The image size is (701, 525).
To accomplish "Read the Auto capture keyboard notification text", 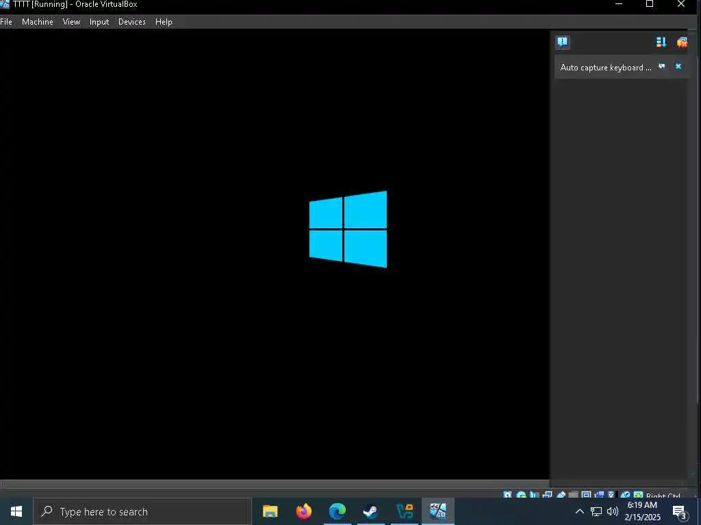I will click(x=606, y=68).
